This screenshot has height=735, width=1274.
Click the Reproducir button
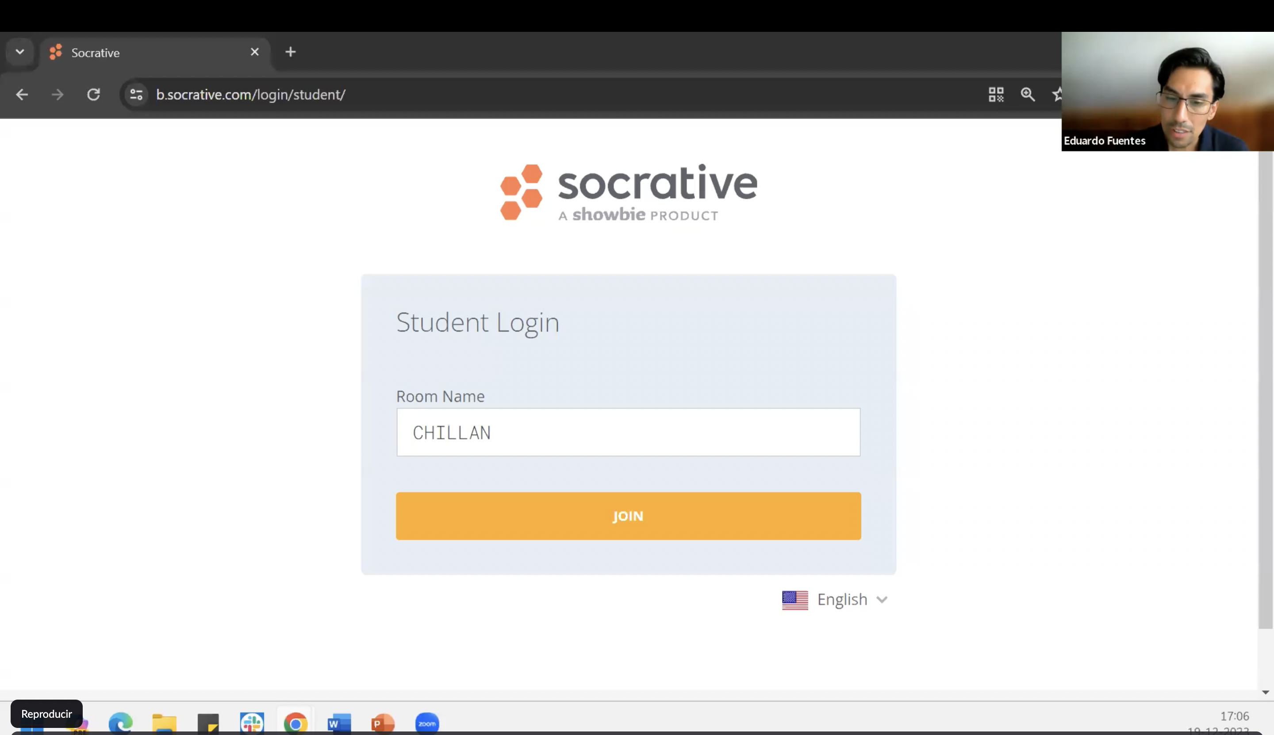(46, 713)
